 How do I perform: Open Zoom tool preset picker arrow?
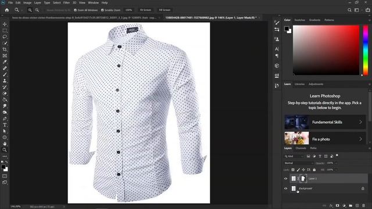click(22, 10)
